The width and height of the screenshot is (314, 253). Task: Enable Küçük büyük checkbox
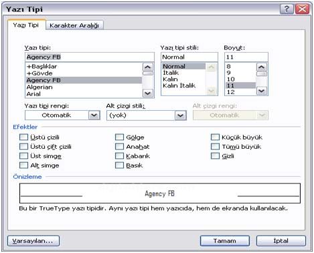point(215,137)
